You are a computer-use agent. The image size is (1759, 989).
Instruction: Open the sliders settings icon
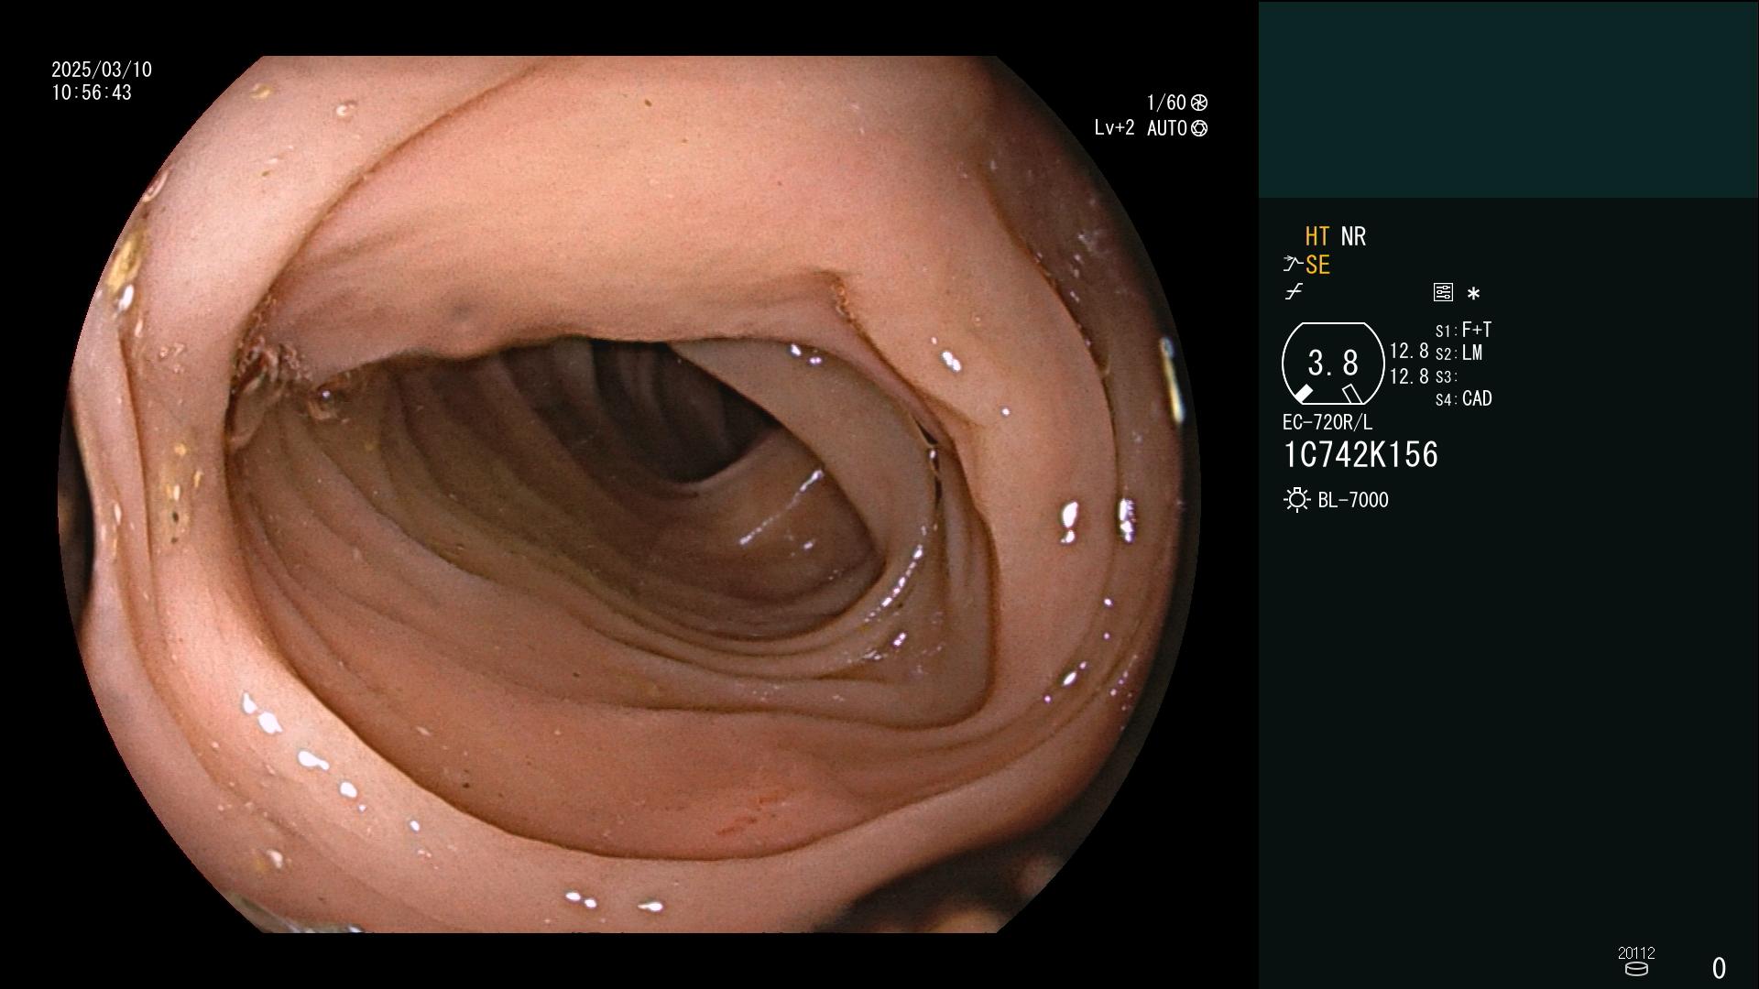click(1443, 292)
